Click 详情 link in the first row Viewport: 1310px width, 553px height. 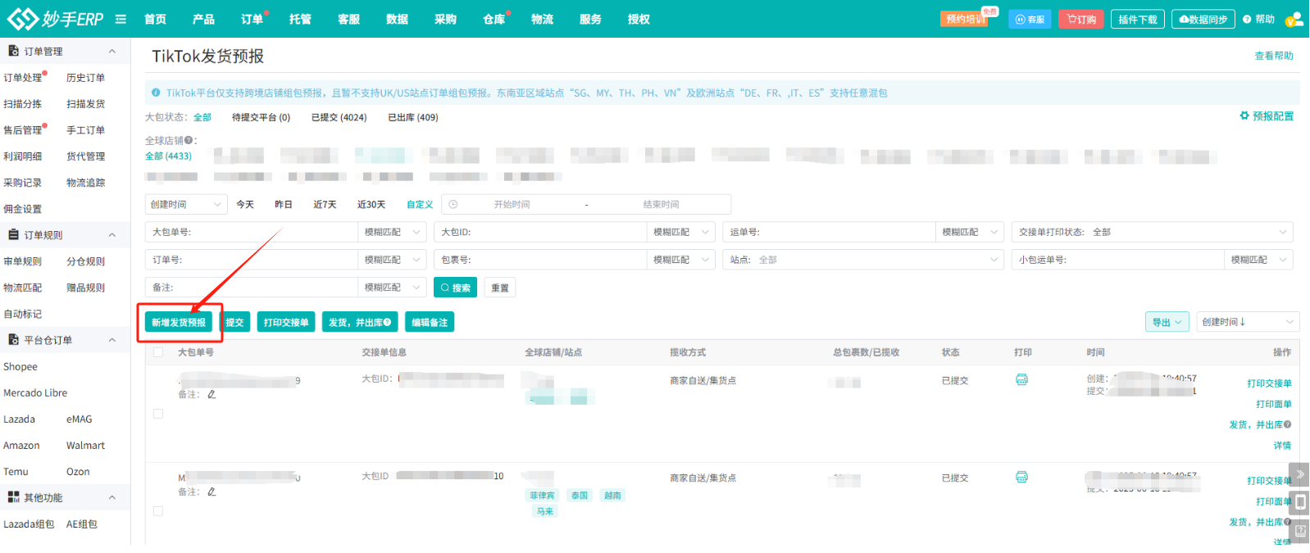(x=1282, y=446)
